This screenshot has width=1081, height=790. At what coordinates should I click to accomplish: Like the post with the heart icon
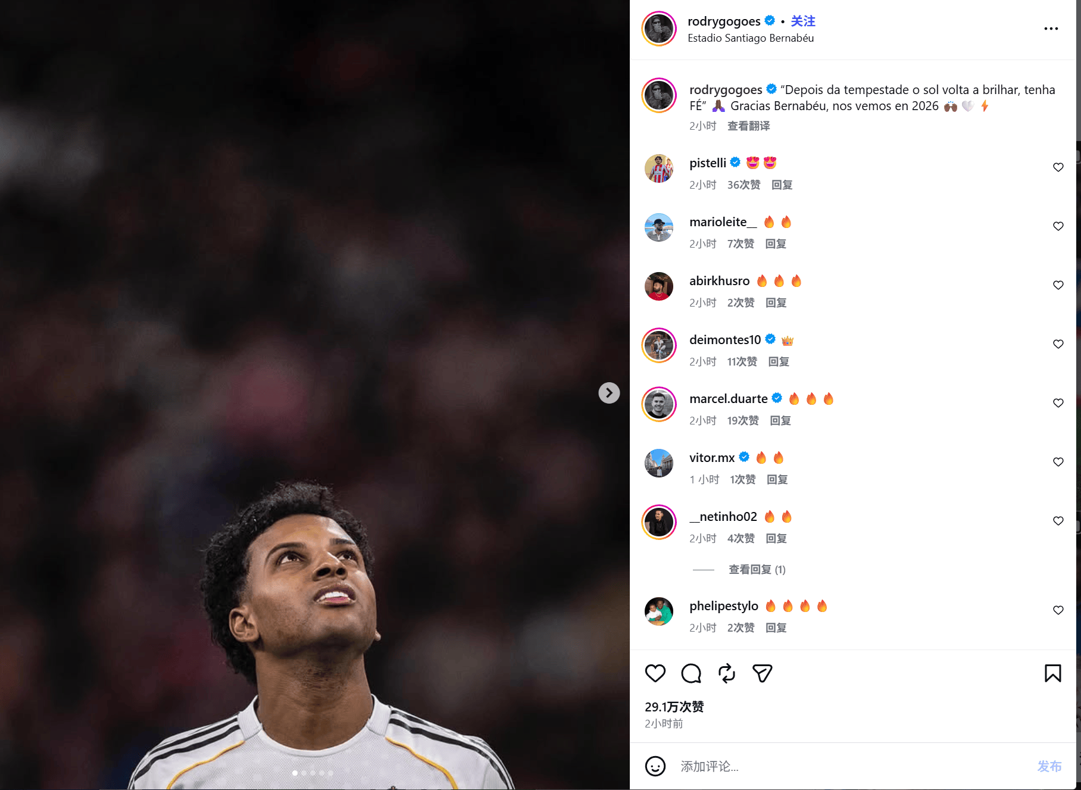(655, 673)
